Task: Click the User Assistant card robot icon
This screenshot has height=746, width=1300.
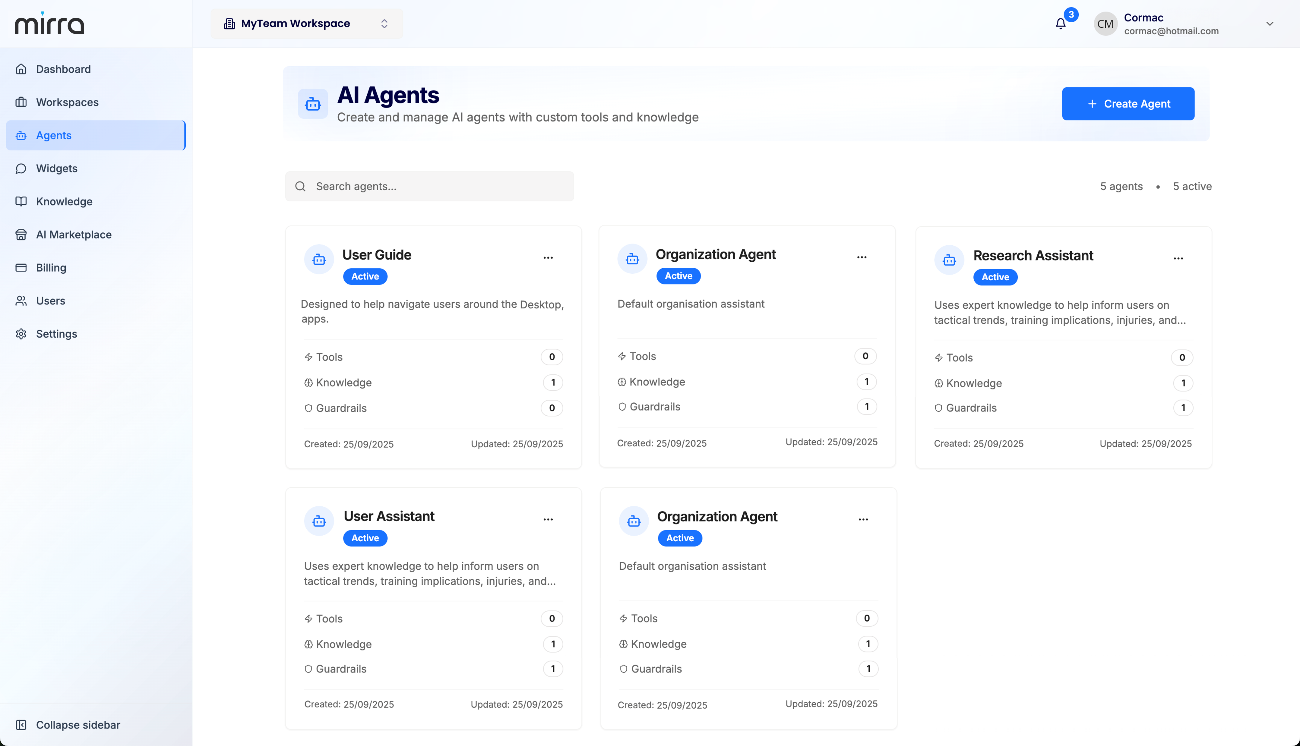Action: click(x=319, y=521)
